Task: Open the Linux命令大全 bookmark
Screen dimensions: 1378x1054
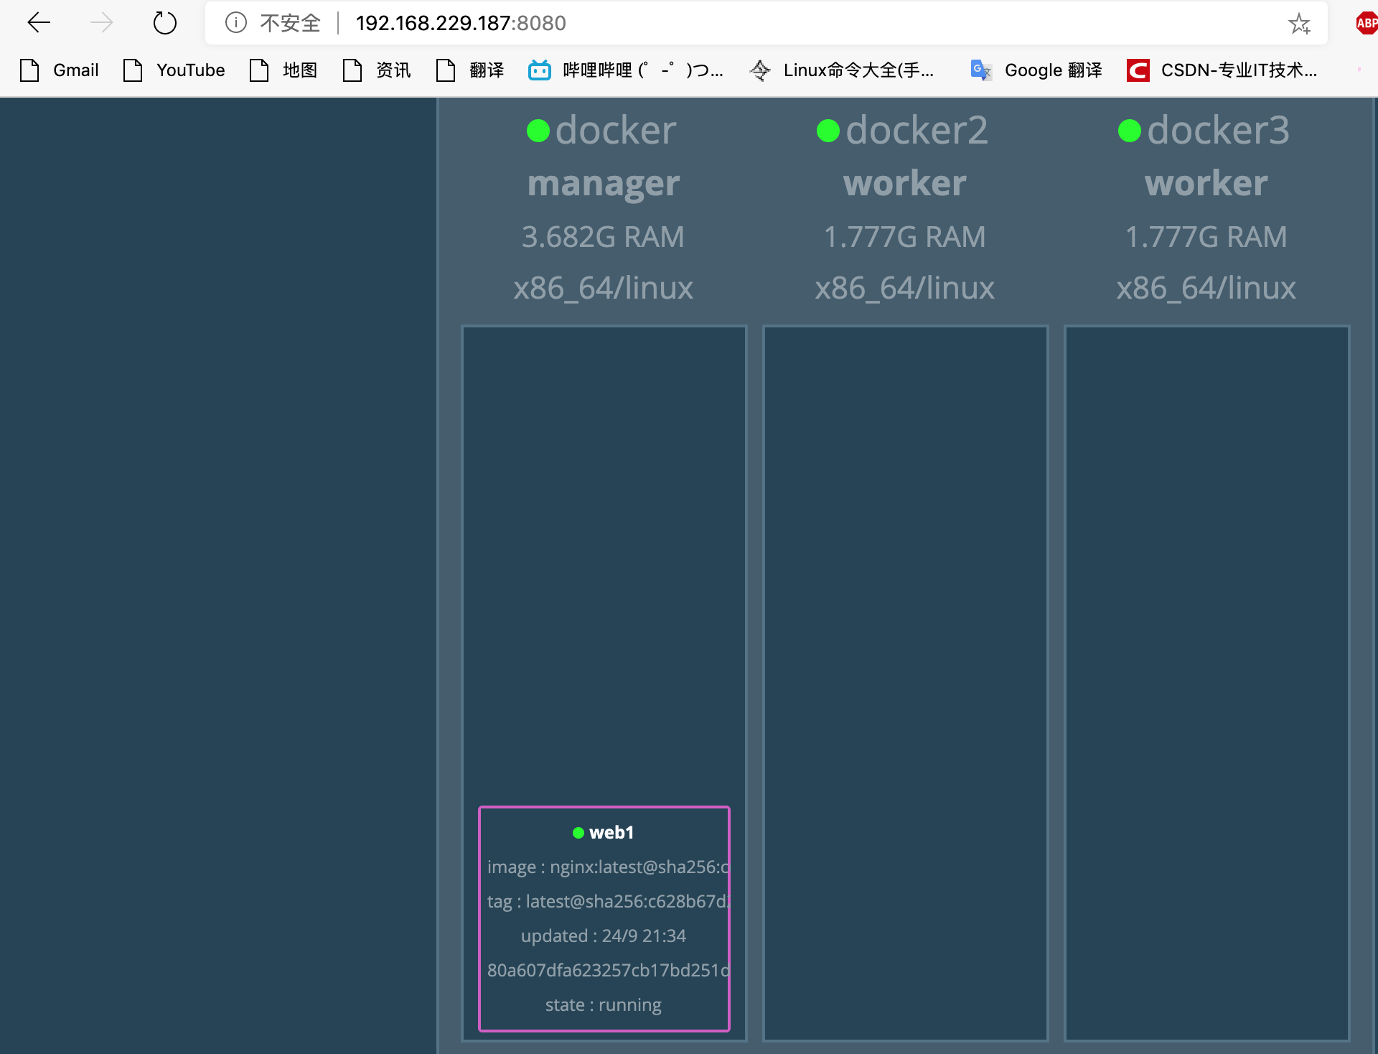Action: click(x=842, y=70)
